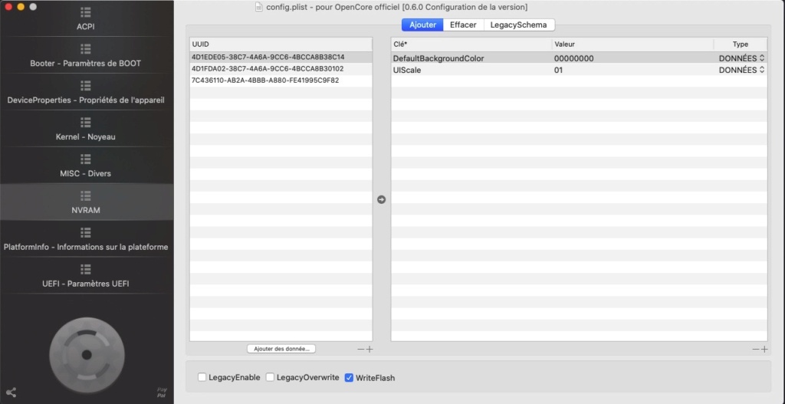This screenshot has width=785, height=404.
Task: Enable the LegacyOverwrite checkbox
Action: point(270,377)
